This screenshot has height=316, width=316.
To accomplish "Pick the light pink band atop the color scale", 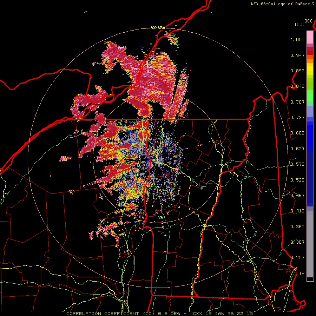I will [x=310, y=37].
